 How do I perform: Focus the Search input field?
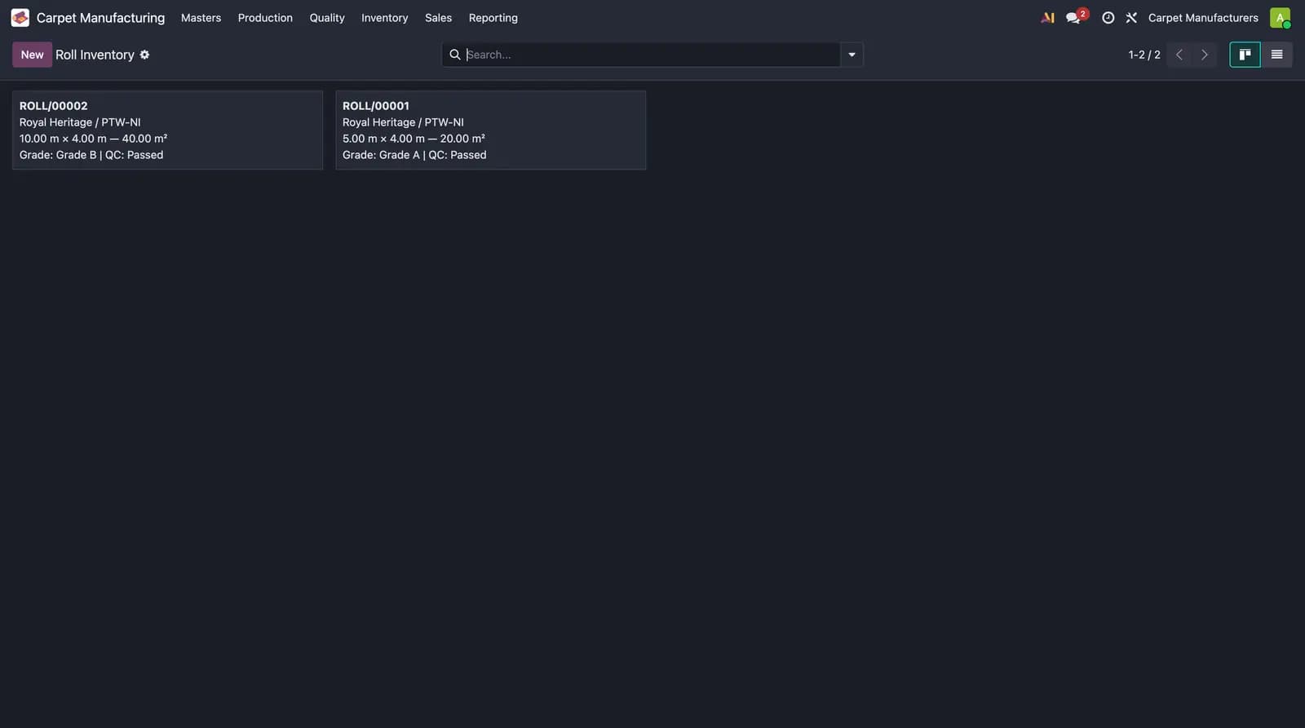[652, 55]
